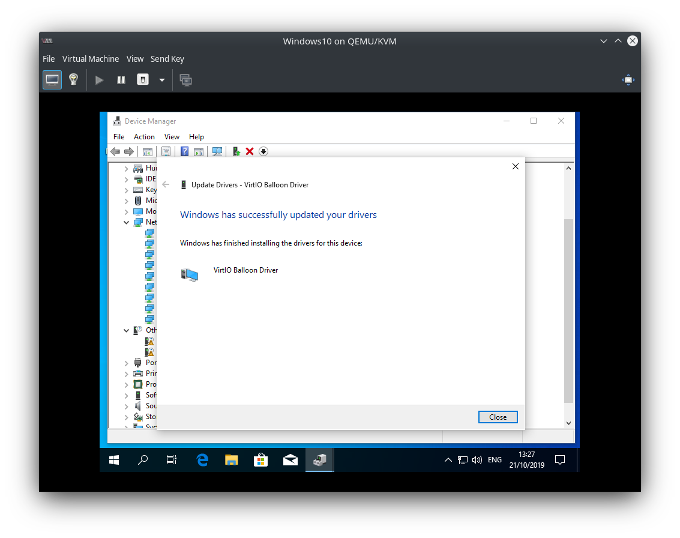Viewport: 680px width, 538px height.
Task: Expand the 'Mic' Mice node
Action: tap(126, 201)
